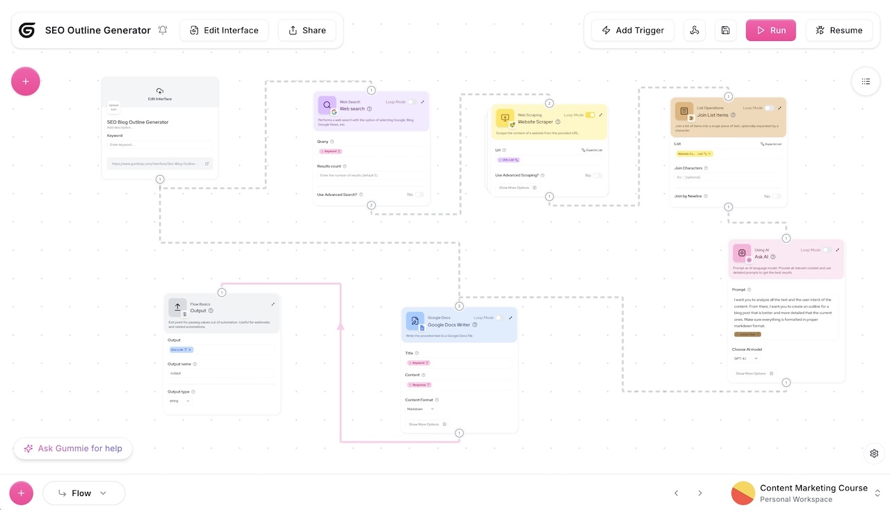The height and width of the screenshot is (510, 890).
Task: Click the Results count input field
Action: (371, 176)
